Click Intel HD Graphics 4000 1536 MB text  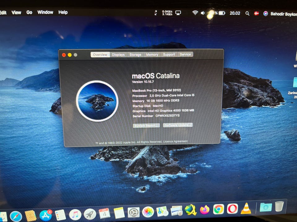(171, 111)
